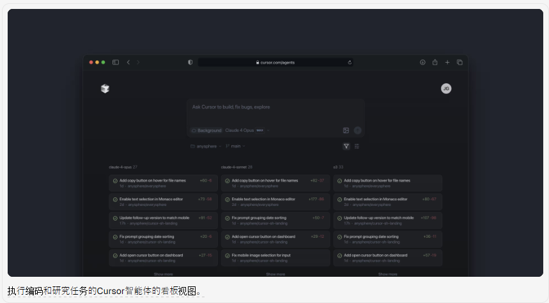Click Show more under the o3 column
549x303 pixels.
point(387,274)
